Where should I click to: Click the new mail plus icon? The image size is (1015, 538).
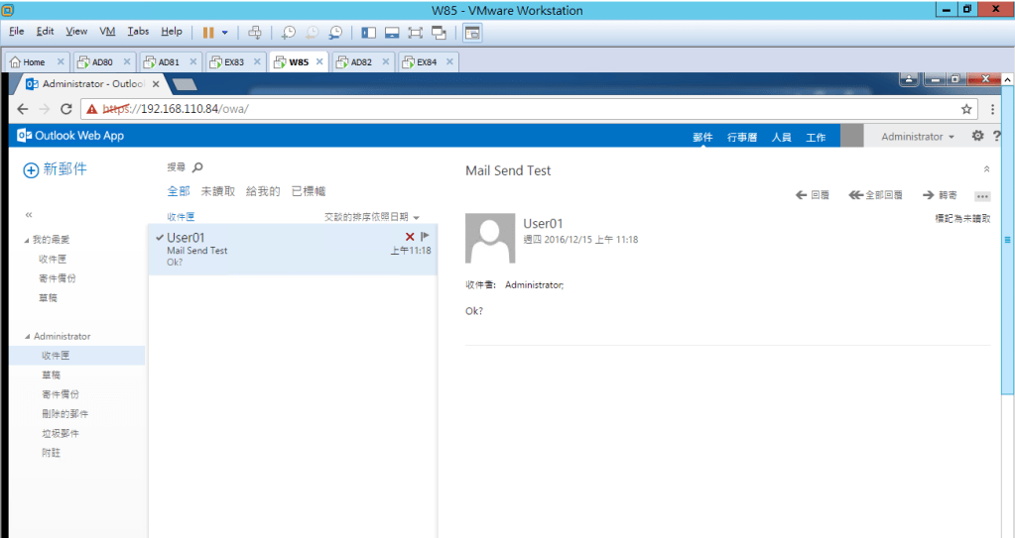pos(31,170)
